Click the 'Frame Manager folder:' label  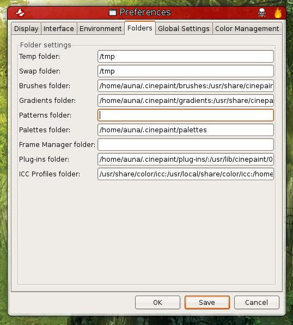[57, 145]
